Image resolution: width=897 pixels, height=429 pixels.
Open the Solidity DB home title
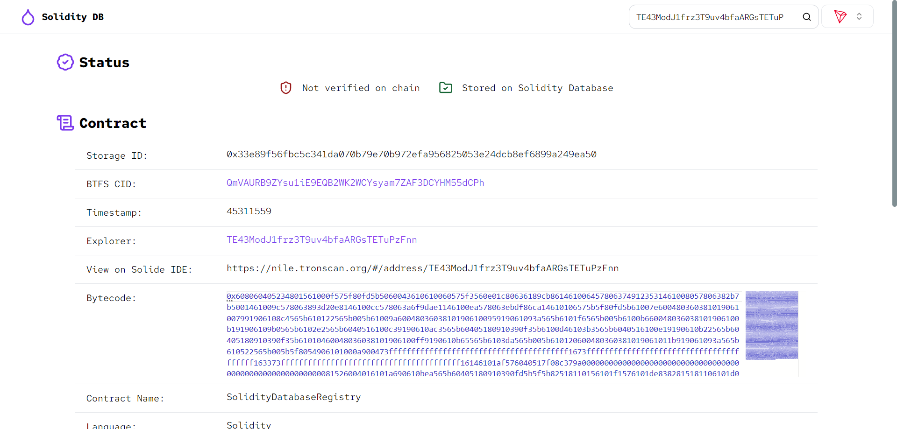point(72,17)
